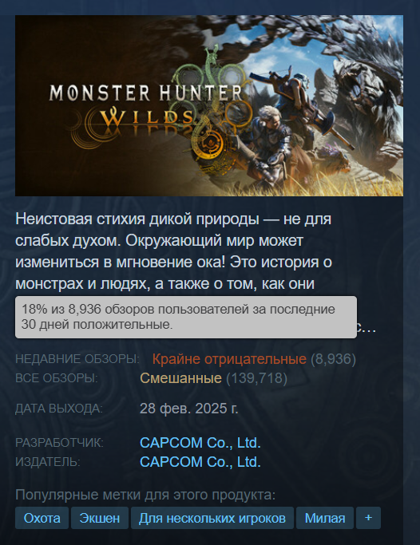Click the 'ВСЕ ОБЗОРЫ:' label
This screenshot has height=545, width=420.
(57, 378)
